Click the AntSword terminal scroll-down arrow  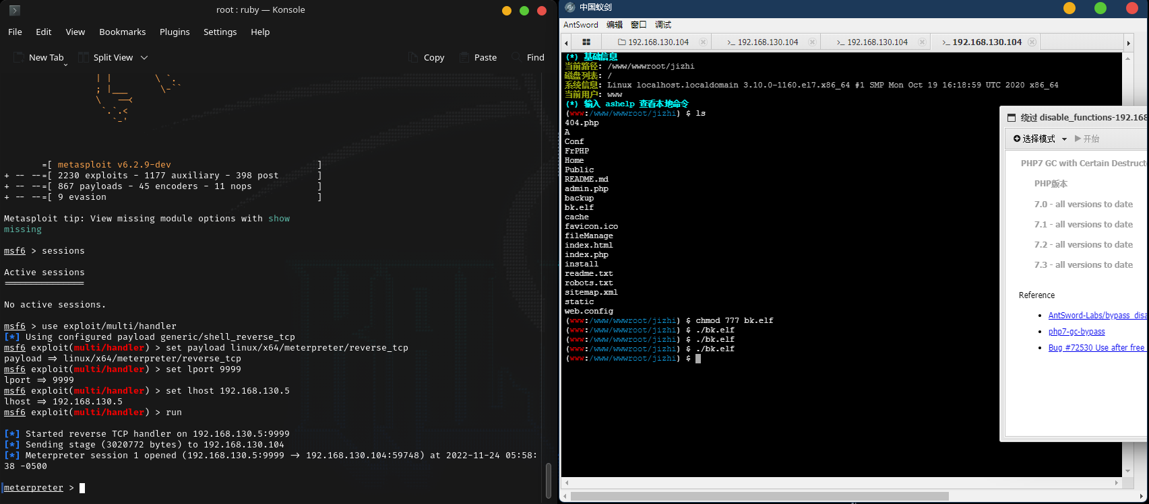tap(1128, 471)
